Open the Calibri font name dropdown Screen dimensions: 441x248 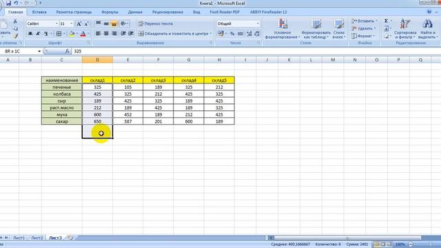point(57,23)
